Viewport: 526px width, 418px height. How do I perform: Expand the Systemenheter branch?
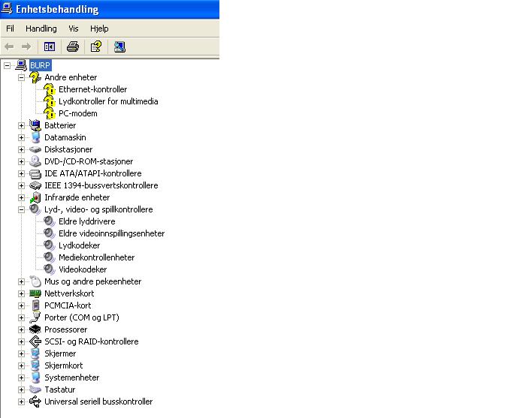(22, 377)
